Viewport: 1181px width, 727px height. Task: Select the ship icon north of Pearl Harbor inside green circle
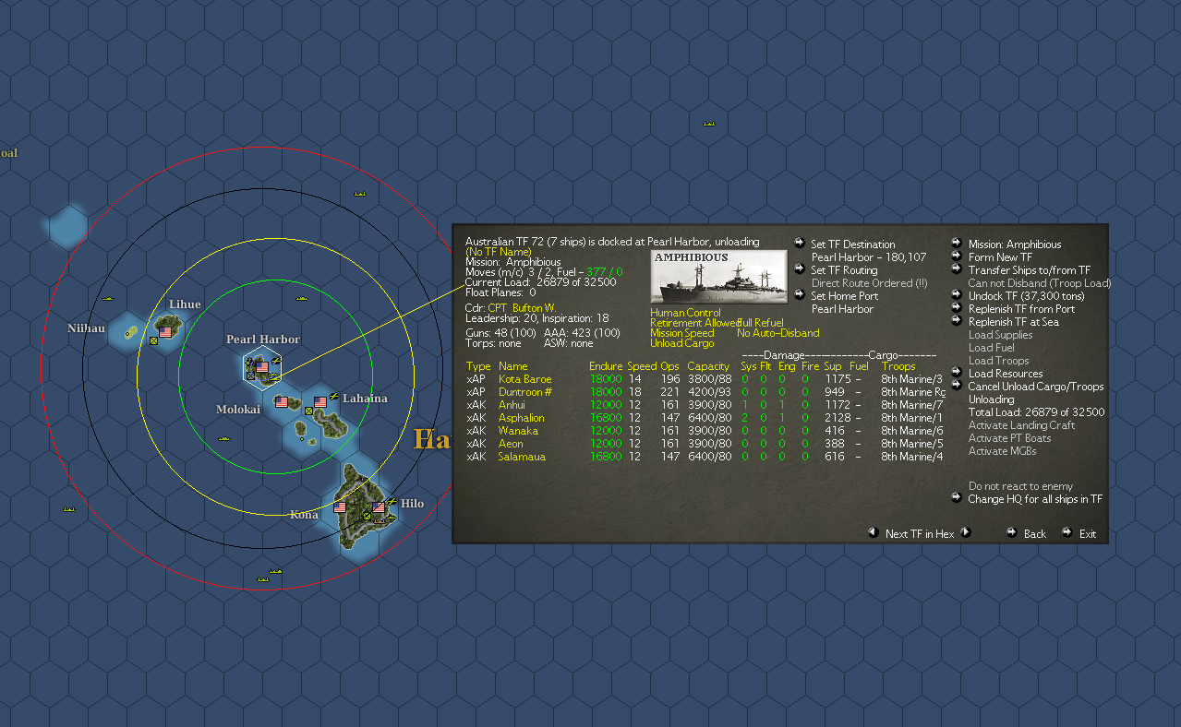pos(302,298)
